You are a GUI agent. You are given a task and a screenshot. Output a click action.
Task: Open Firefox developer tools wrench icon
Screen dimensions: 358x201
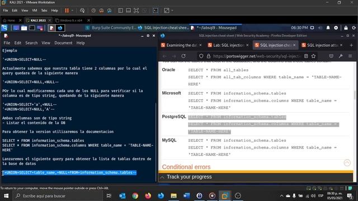coord(341,56)
